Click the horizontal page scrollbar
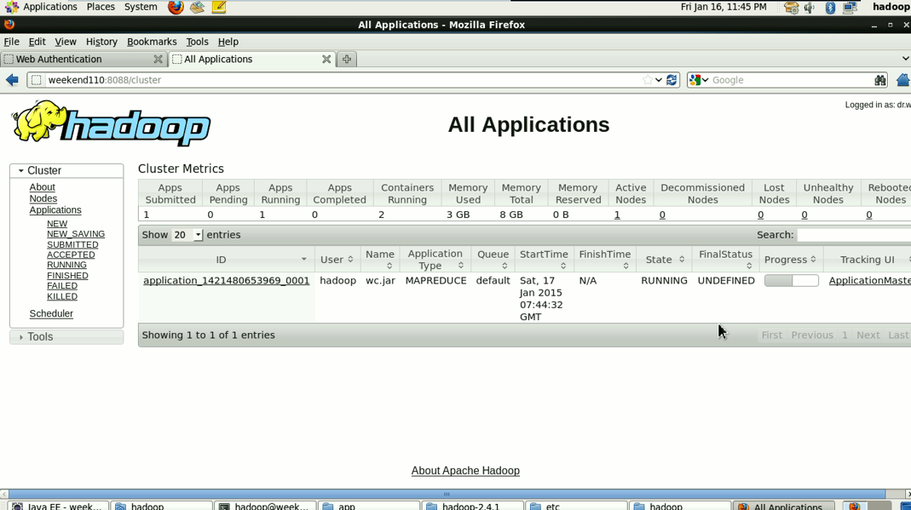Image resolution: width=911 pixels, height=510 pixels. point(447,494)
